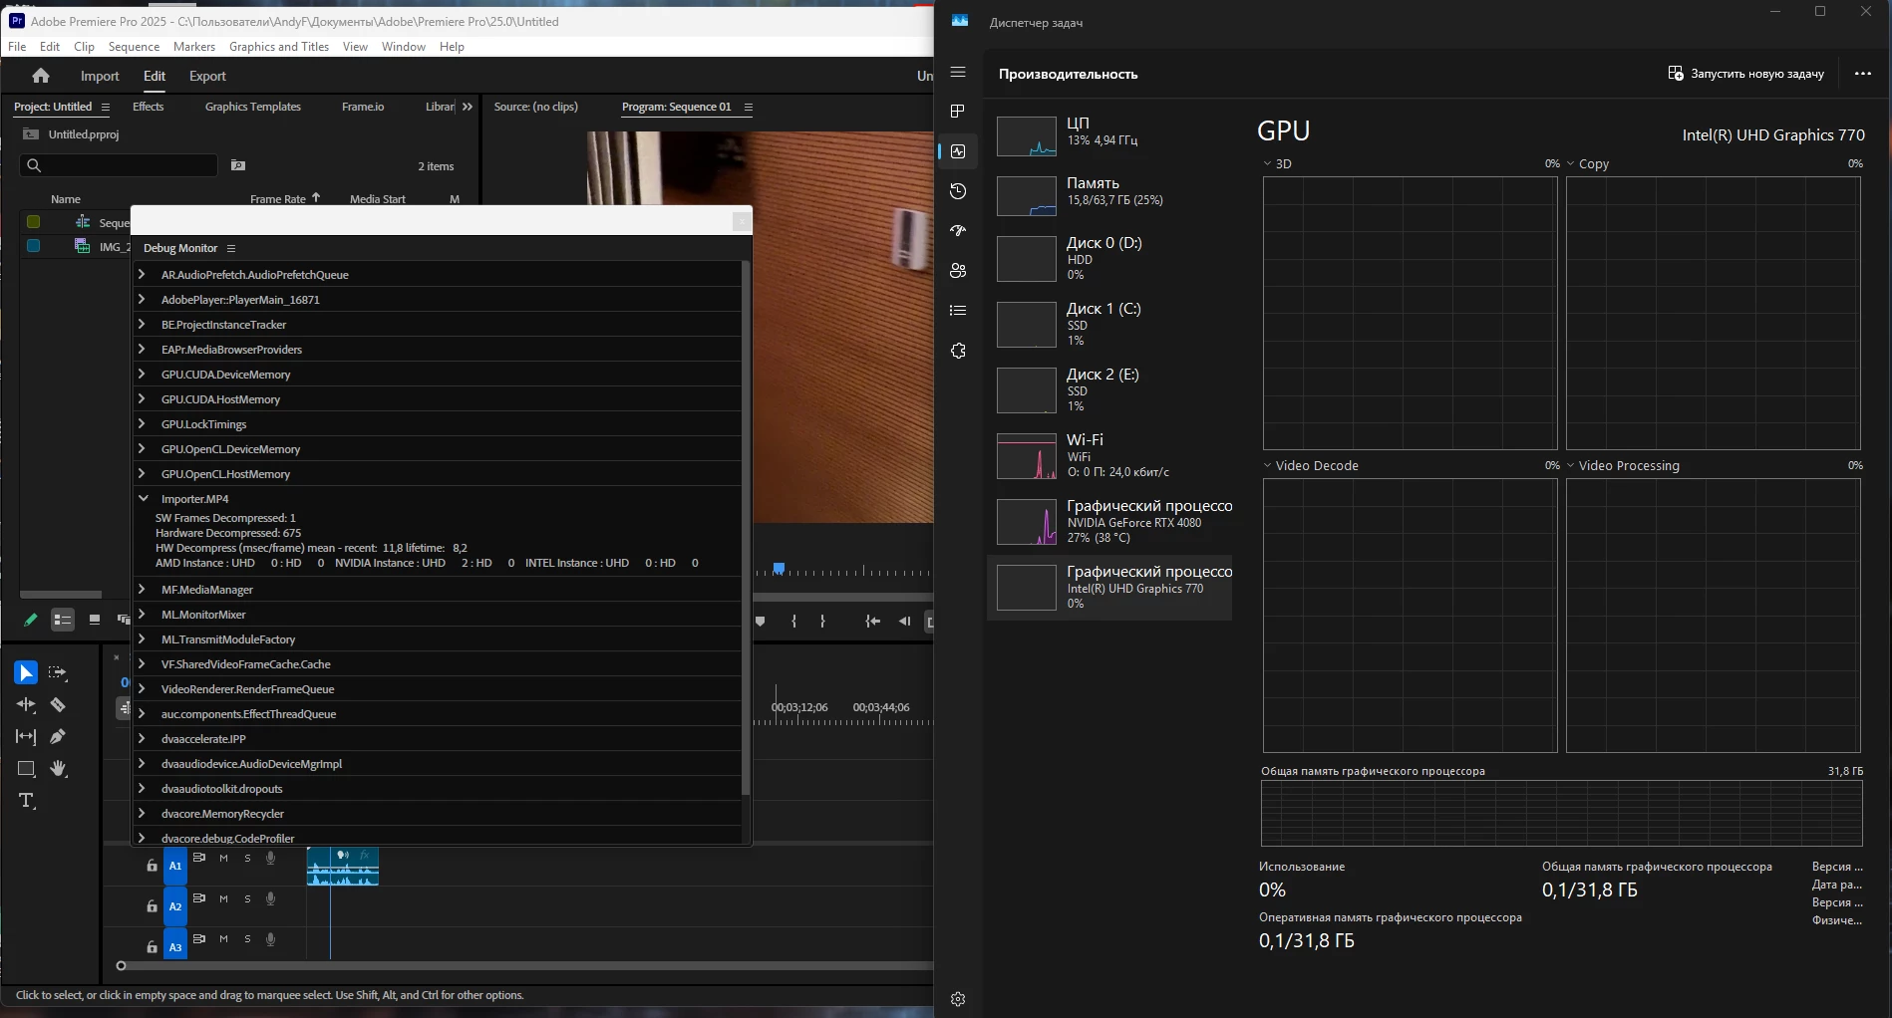Image resolution: width=1892 pixels, height=1018 pixels.
Task: Open App history in Task Manager sidebar
Action: [958, 191]
